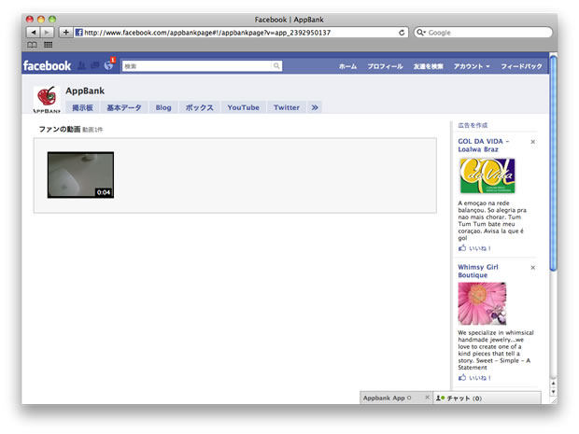The height and width of the screenshot is (434, 579).
Task: Open notifications globe with red badge
Action: click(x=109, y=64)
